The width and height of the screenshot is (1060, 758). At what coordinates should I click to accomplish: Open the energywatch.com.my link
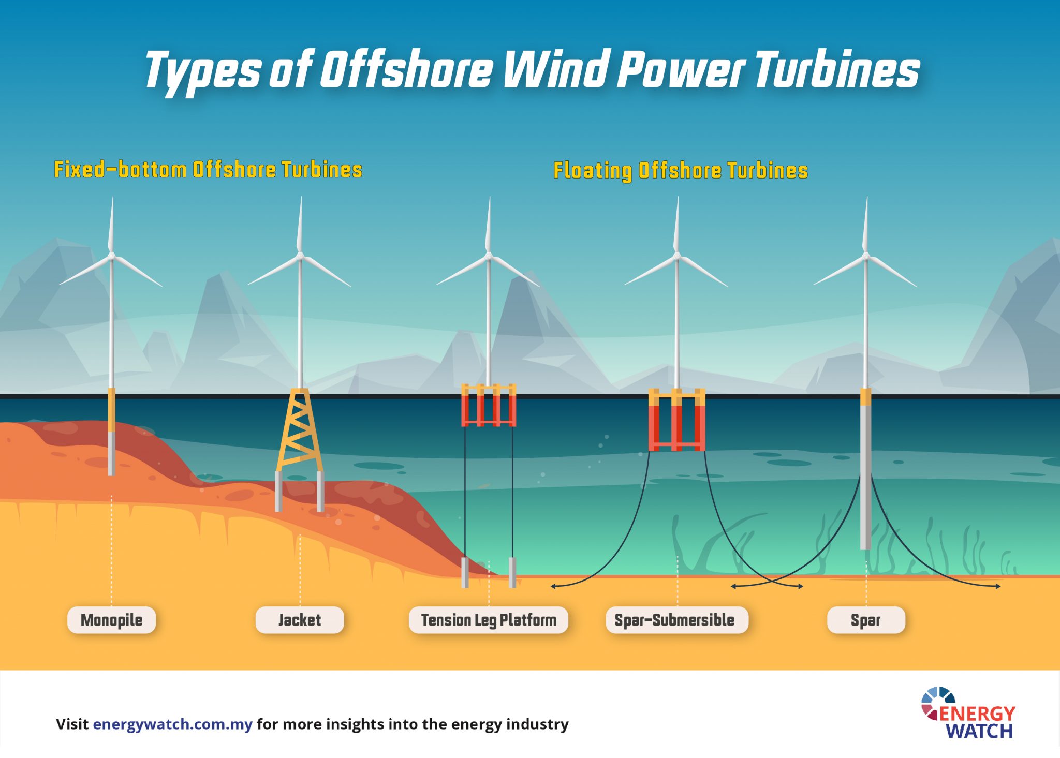pyautogui.click(x=172, y=724)
